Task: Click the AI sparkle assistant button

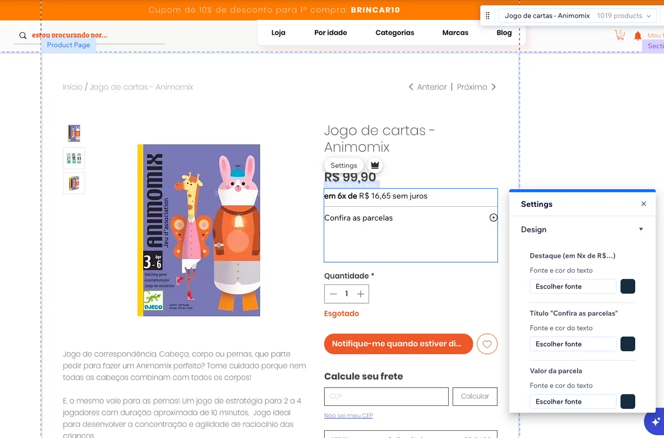Action: (655, 422)
